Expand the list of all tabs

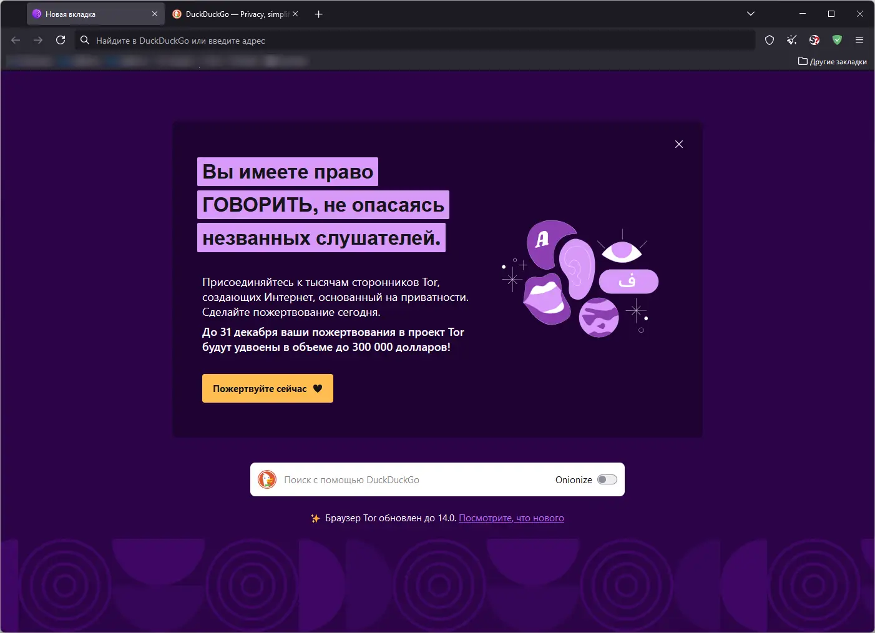pyautogui.click(x=751, y=14)
